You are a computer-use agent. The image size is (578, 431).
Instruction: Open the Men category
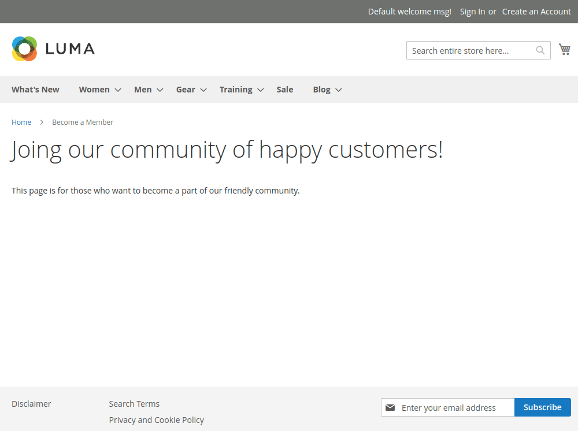tap(143, 90)
